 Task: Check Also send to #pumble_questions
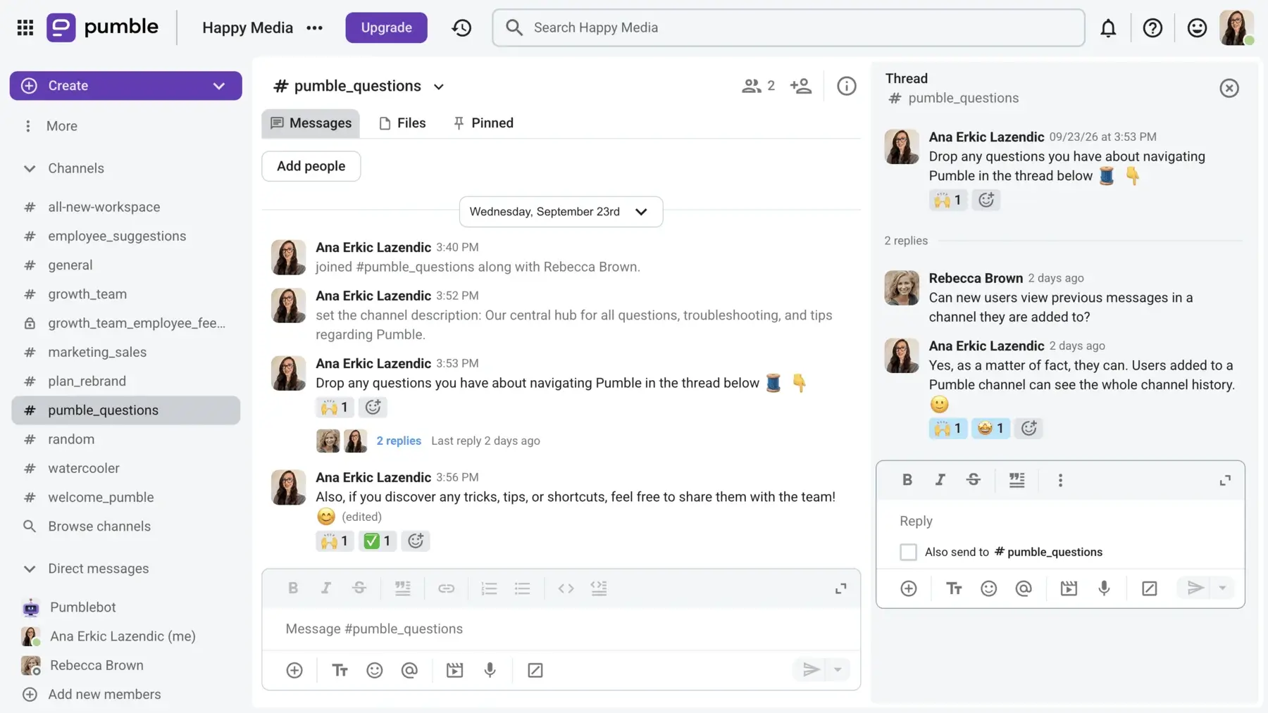pyautogui.click(x=909, y=552)
